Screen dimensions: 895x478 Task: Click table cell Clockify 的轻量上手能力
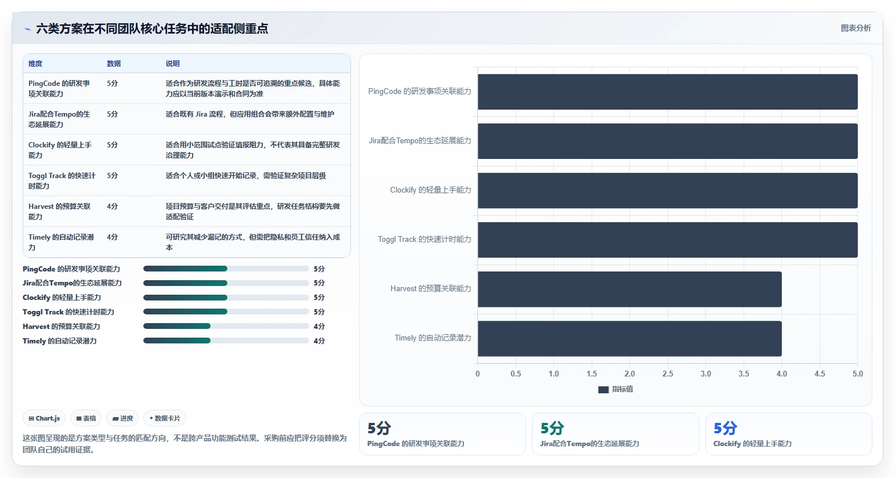click(60, 150)
